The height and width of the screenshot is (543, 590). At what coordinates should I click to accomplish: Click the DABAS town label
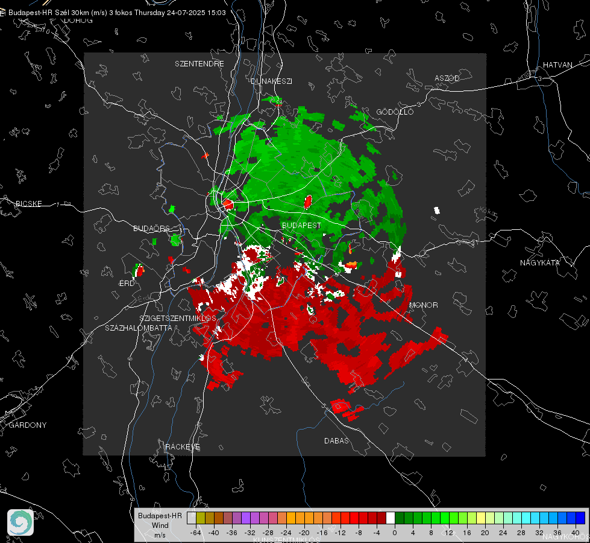[336, 441]
